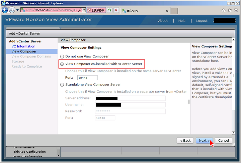Open the Help link in header
The image size is (241, 163).
182,21
